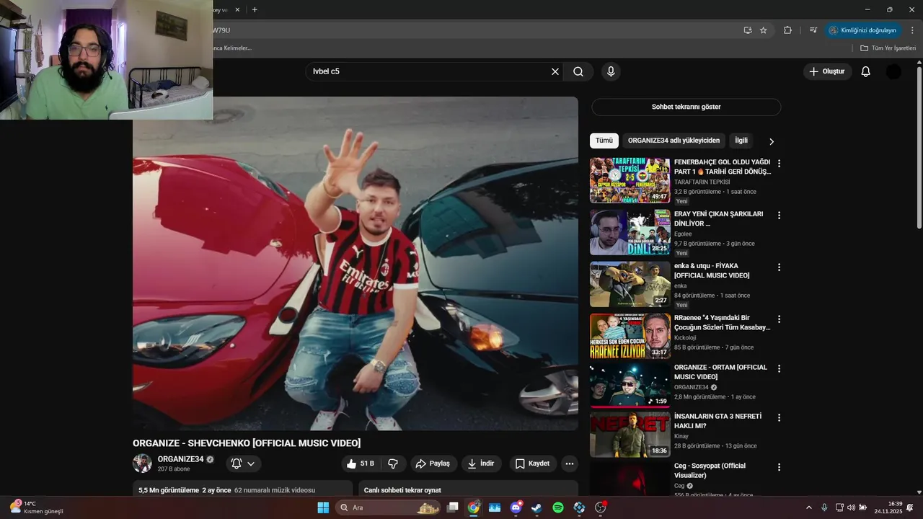Open ORGANIZE34 channel name link
Viewport: 923px width, 519px height.
point(181,459)
